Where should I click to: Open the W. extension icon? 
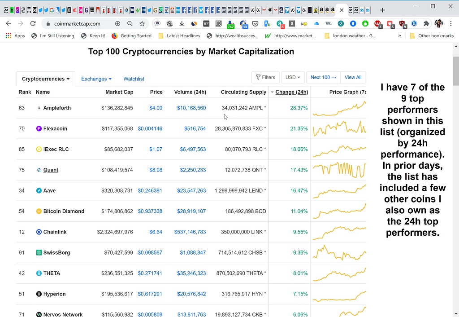[x=329, y=23]
